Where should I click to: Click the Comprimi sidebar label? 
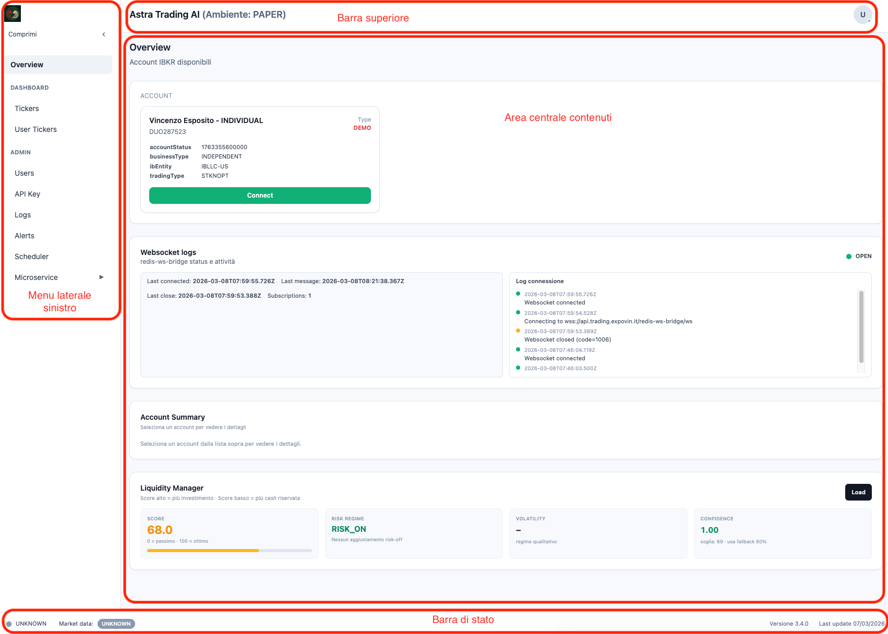(23, 34)
